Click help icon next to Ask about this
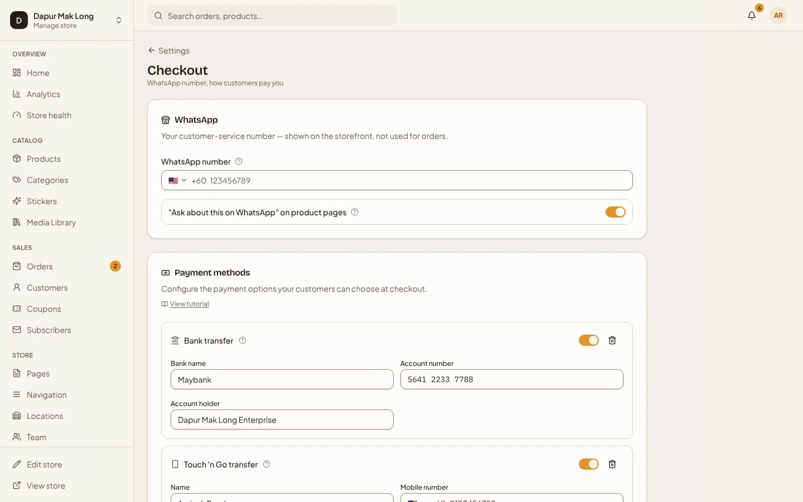 [355, 212]
